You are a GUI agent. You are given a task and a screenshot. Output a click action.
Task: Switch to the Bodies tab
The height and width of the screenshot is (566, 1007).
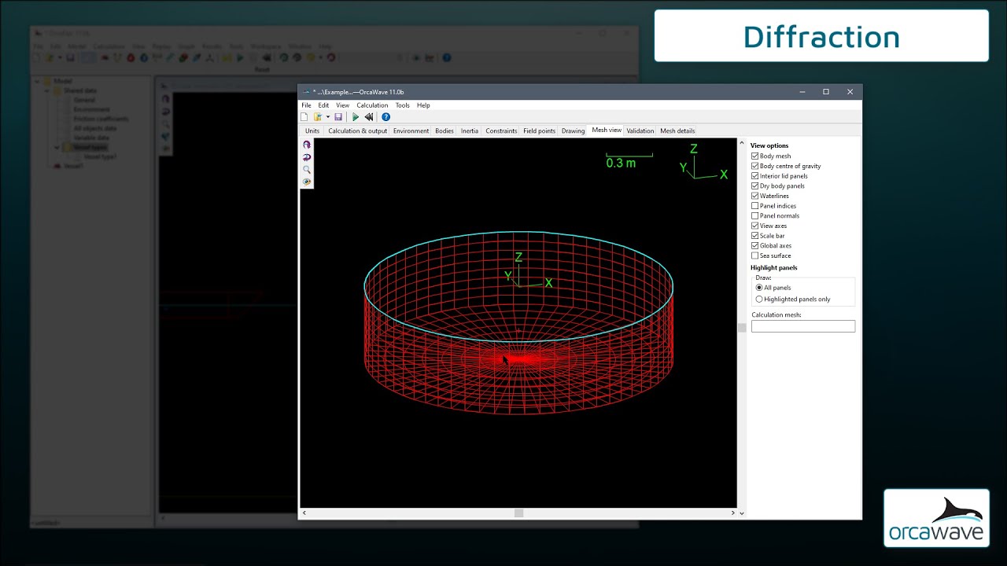(x=444, y=131)
